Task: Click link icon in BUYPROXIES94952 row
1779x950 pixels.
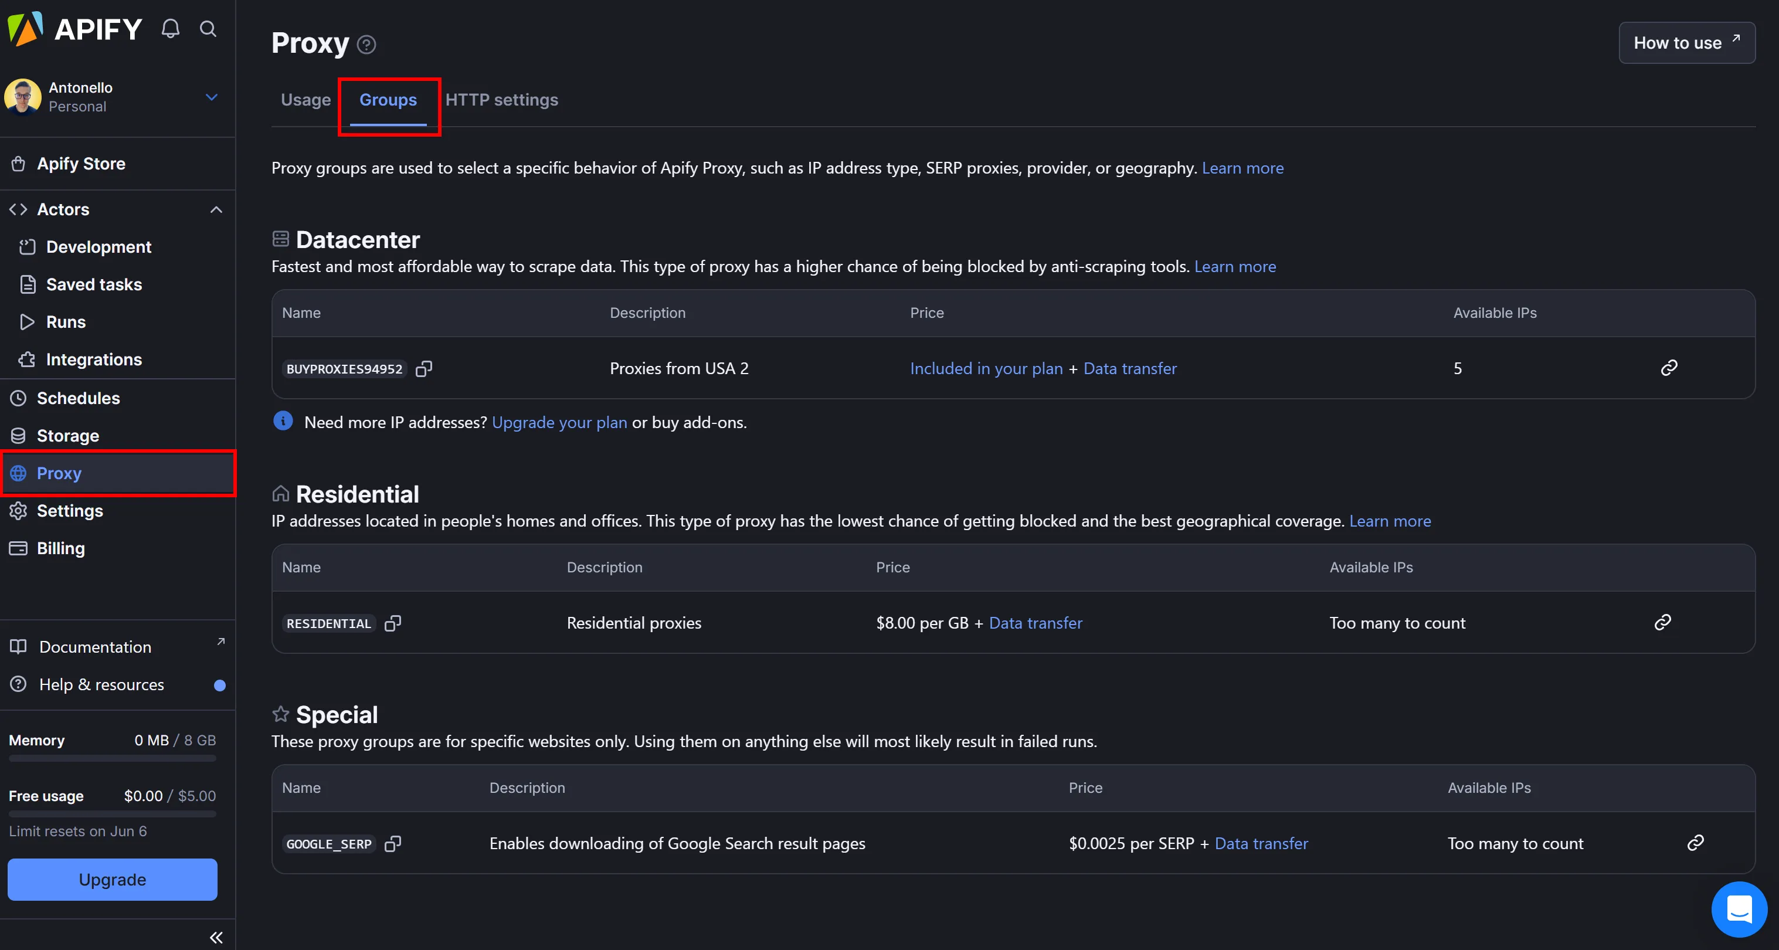Action: click(1669, 368)
